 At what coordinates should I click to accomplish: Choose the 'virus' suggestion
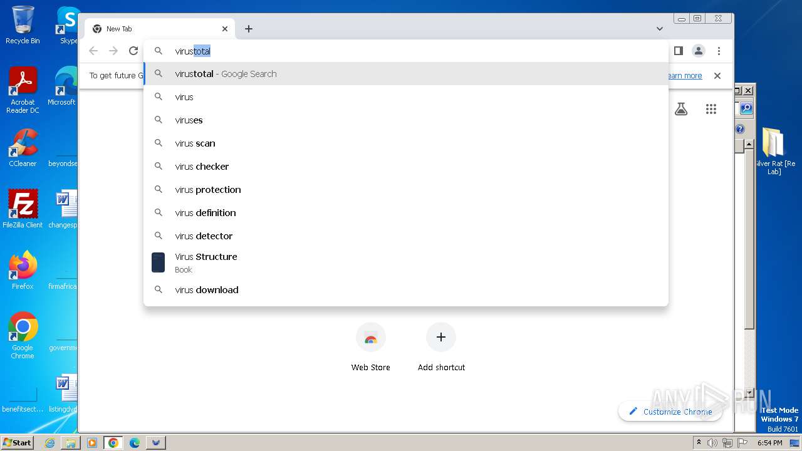(x=406, y=97)
